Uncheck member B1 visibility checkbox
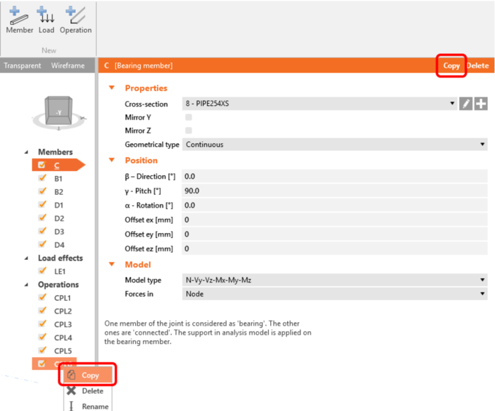 point(42,178)
